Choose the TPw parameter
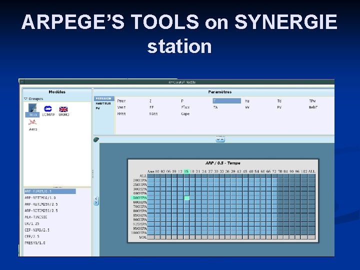The image size is (360, 270). (312, 101)
